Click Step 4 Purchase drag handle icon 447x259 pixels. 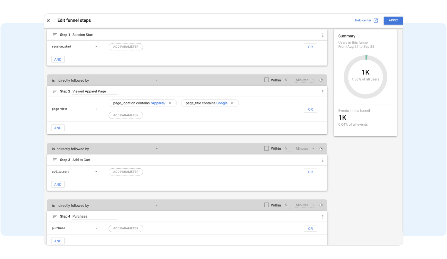55,217
